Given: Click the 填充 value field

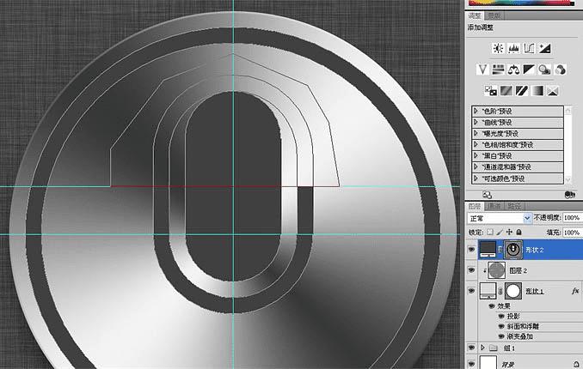Looking at the screenshot, I should (573, 233).
